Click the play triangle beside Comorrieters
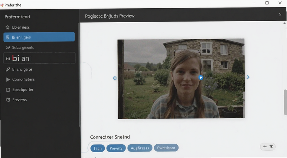Viewport: 287px width, 158px height. point(8,80)
